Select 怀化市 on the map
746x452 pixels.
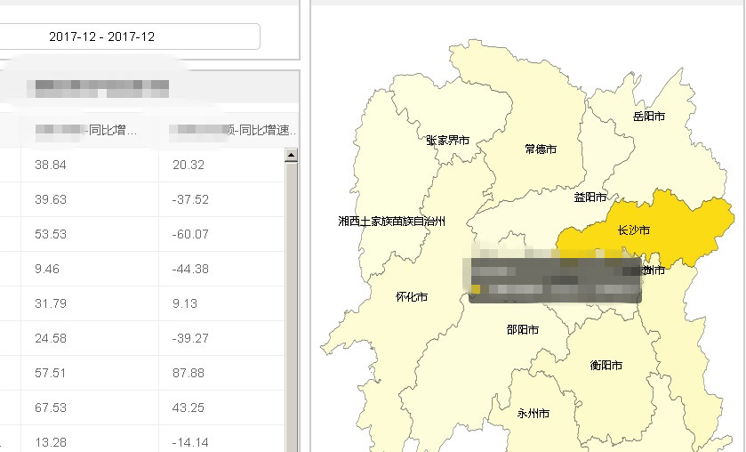(x=412, y=296)
